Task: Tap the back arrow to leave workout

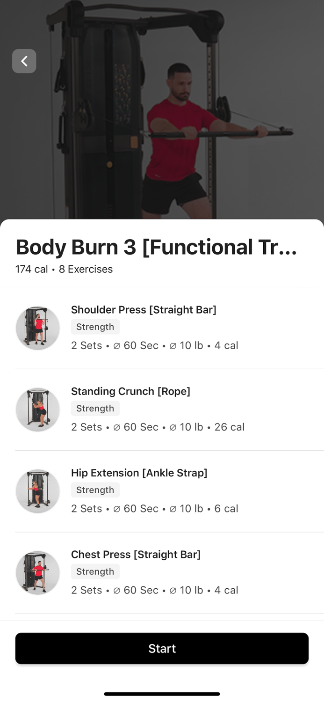Action: click(x=24, y=61)
